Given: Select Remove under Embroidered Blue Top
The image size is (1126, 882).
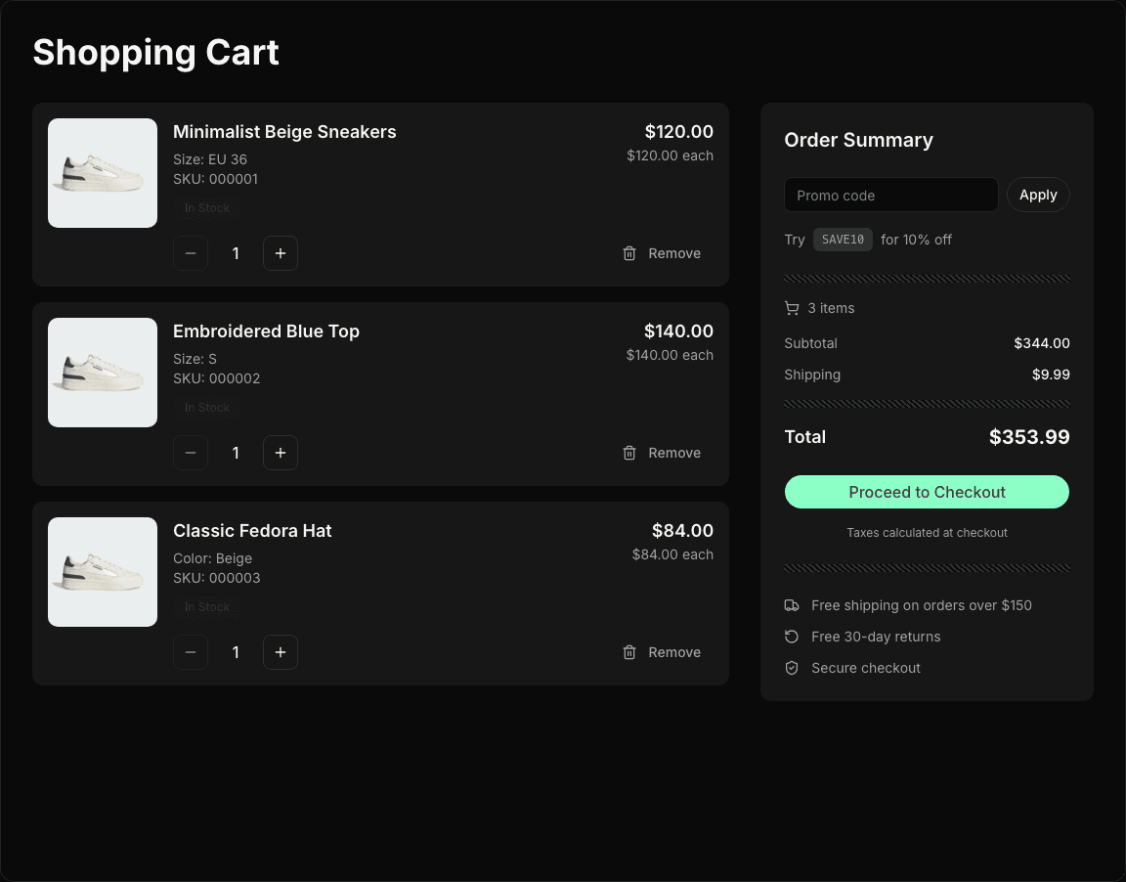Looking at the screenshot, I should coord(674,453).
